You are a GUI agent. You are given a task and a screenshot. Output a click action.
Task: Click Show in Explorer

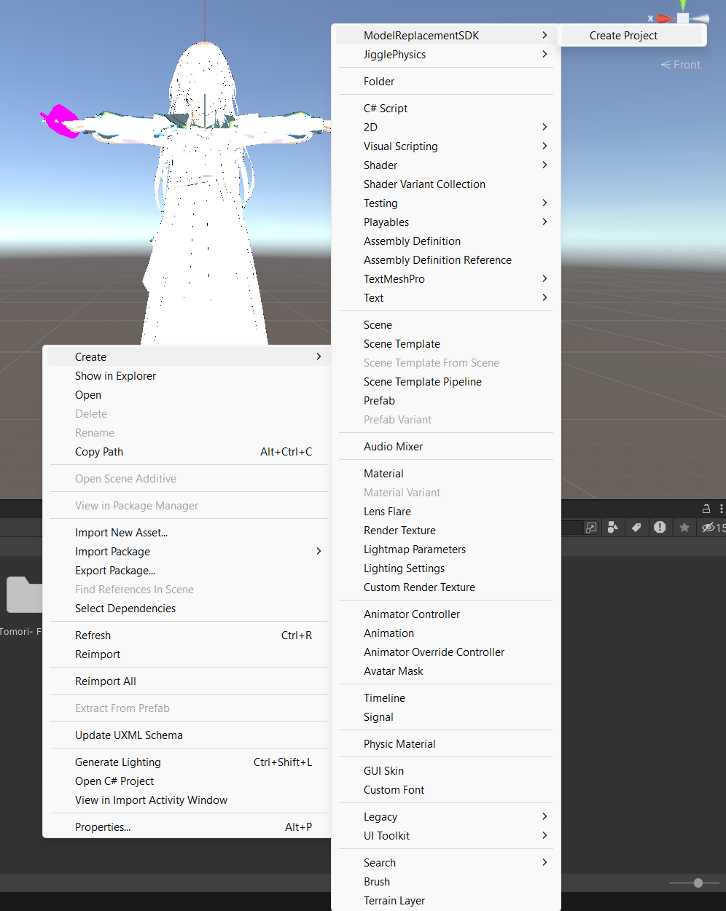coord(115,376)
